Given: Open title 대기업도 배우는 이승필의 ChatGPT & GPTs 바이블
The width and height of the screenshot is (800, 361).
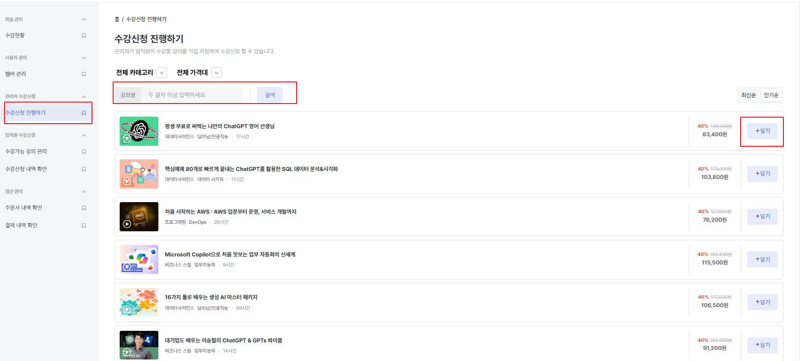Looking at the screenshot, I should 224,340.
